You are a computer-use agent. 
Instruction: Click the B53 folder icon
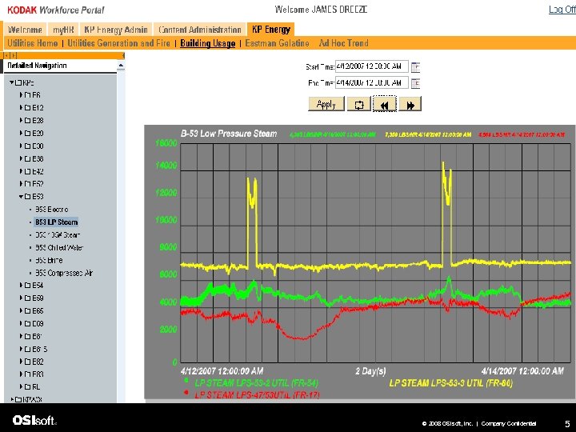[27, 197]
